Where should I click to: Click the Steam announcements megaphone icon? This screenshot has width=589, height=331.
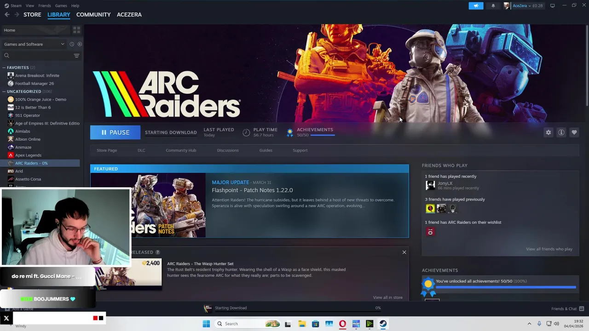coord(476,6)
